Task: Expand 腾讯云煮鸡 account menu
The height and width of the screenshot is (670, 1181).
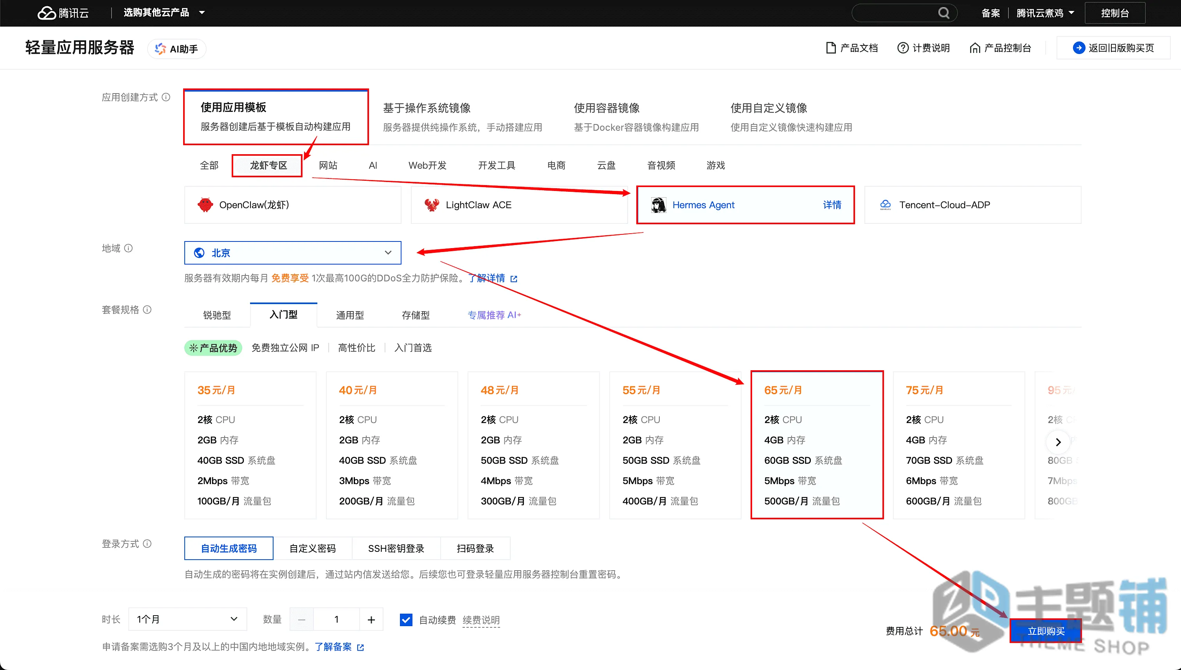Action: (1045, 13)
